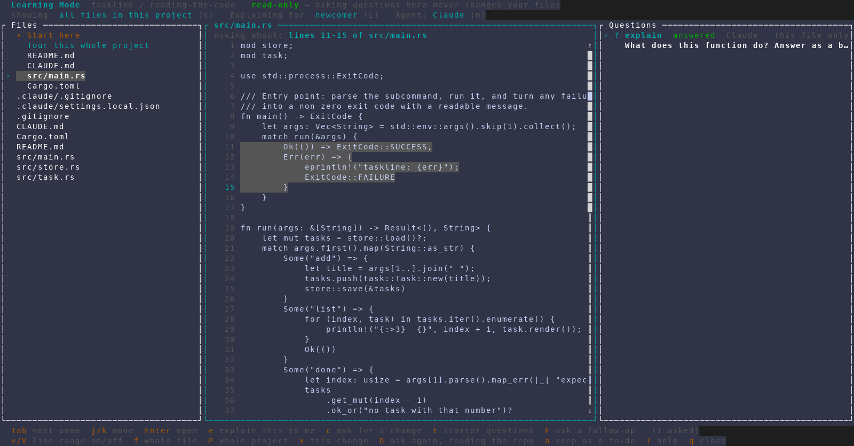The height and width of the screenshot is (446, 854).
Task: Change scope 'all files in this project'
Action: (x=125, y=15)
